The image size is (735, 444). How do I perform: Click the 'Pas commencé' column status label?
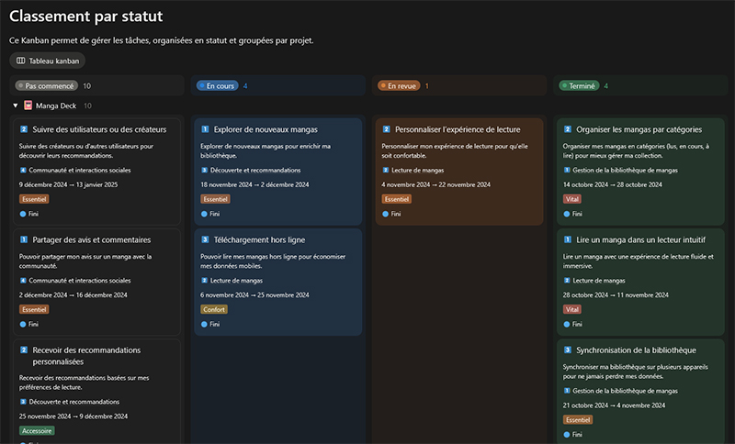(x=47, y=85)
